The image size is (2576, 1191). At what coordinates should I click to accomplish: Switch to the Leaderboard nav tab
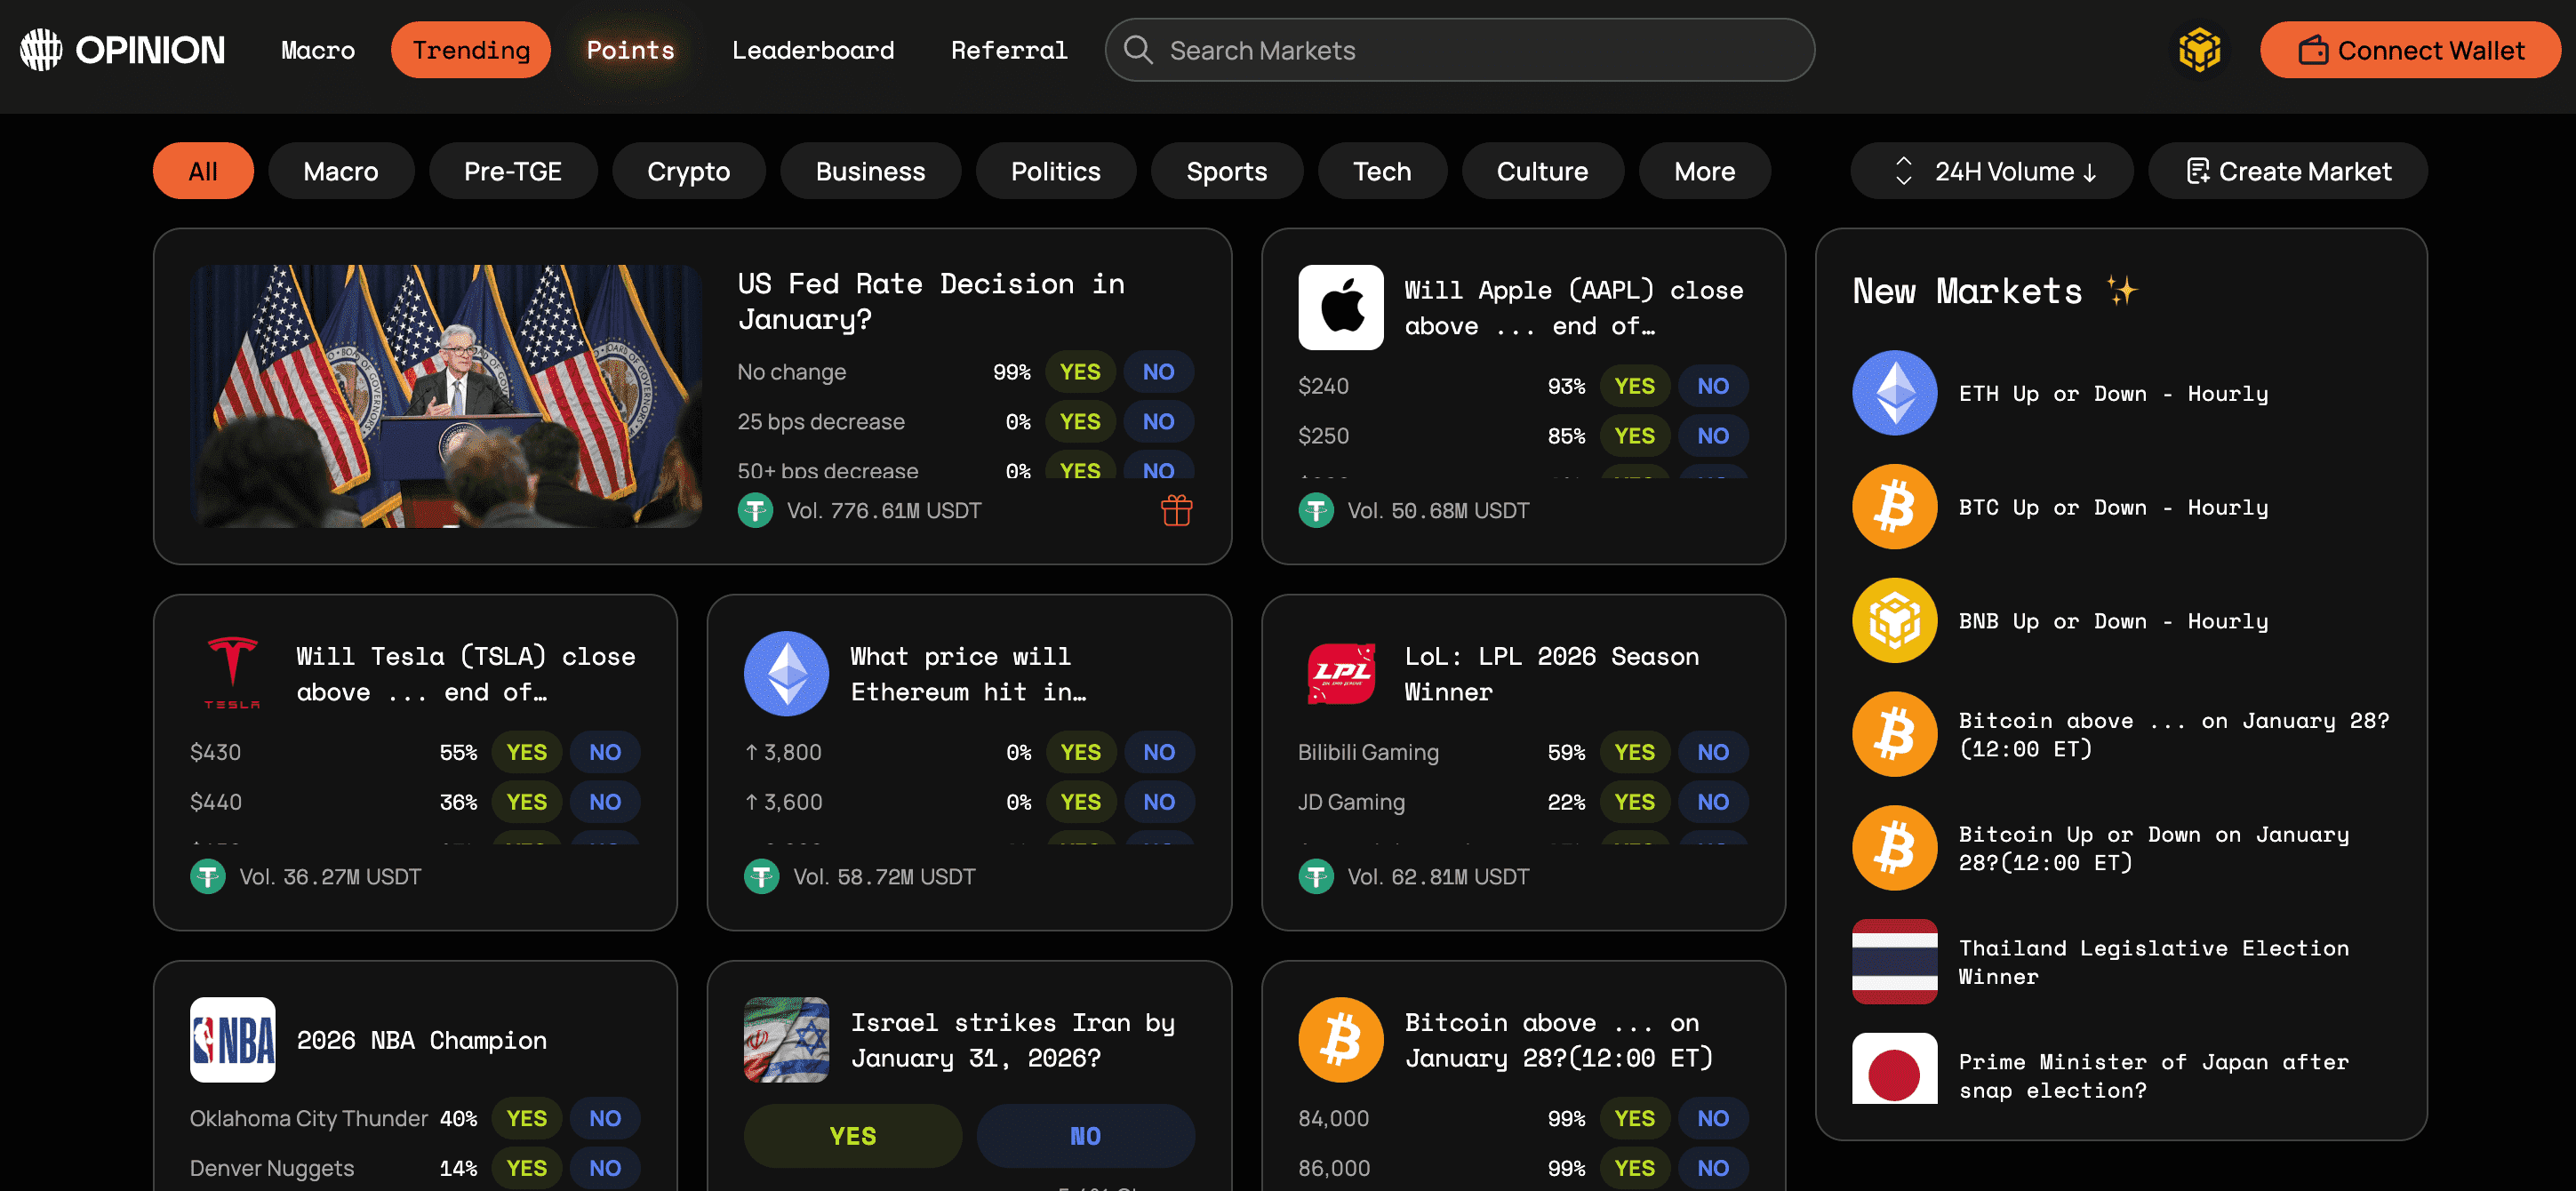click(812, 50)
